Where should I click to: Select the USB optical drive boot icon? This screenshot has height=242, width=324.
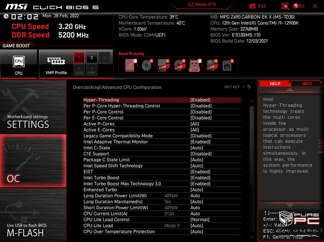179,65
